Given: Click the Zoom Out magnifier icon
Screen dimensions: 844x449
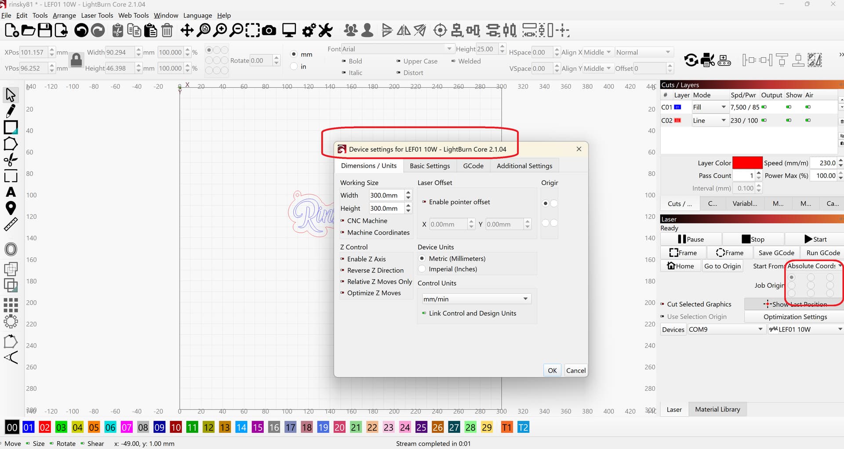Looking at the screenshot, I should click(237, 30).
